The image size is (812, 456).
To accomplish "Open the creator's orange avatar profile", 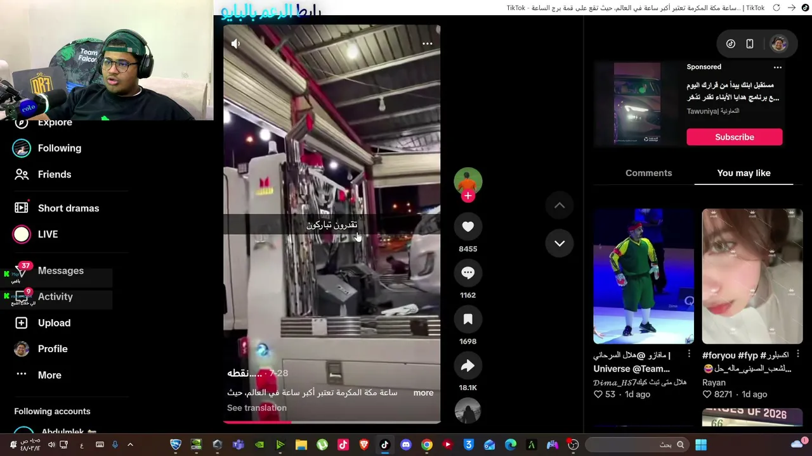I will click(x=468, y=180).
